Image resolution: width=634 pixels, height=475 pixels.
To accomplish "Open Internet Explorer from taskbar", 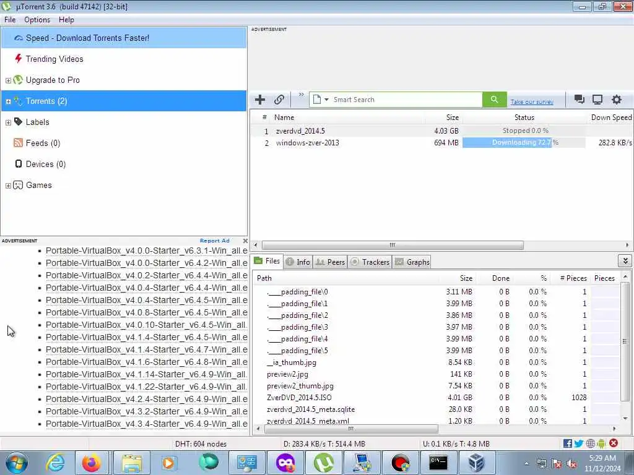I will point(54,463).
